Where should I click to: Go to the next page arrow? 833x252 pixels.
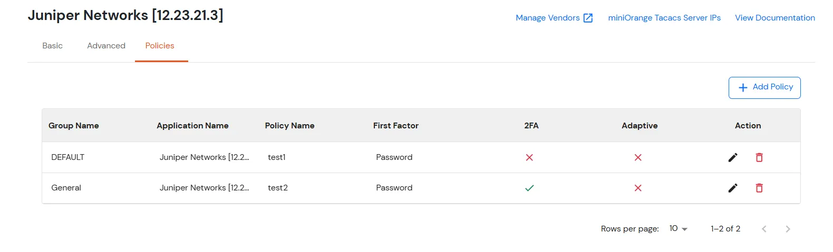point(788,229)
